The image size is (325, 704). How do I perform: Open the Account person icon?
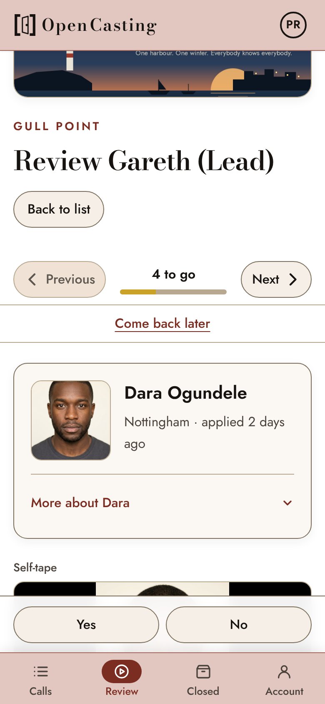[284, 671]
